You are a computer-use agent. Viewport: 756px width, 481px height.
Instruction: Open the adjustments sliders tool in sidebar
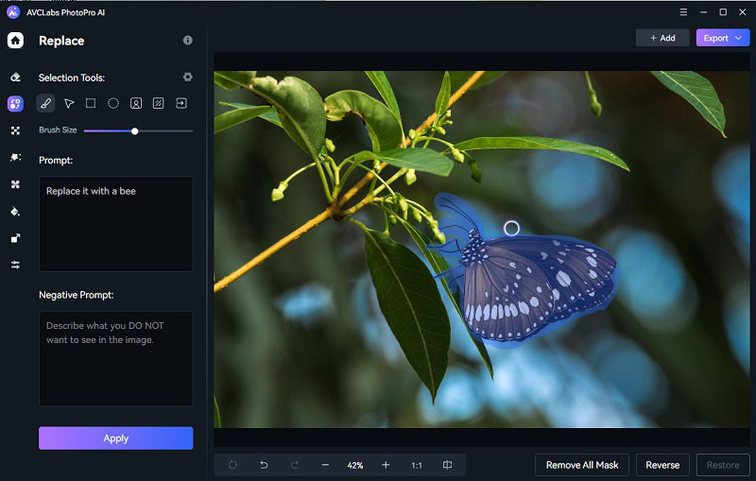(15, 265)
